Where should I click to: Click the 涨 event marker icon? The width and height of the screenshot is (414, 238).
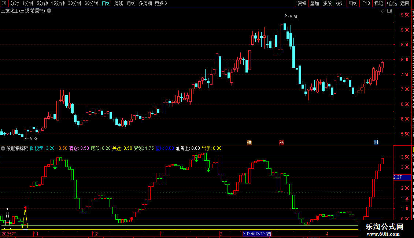pyautogui.click(x=281, y=142)
